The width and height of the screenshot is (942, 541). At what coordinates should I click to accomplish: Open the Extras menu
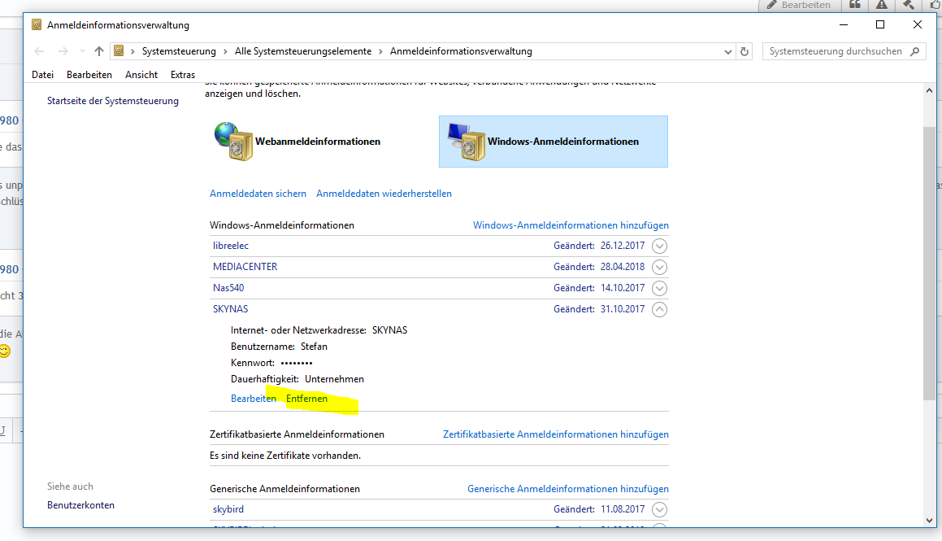pos(183,75)
